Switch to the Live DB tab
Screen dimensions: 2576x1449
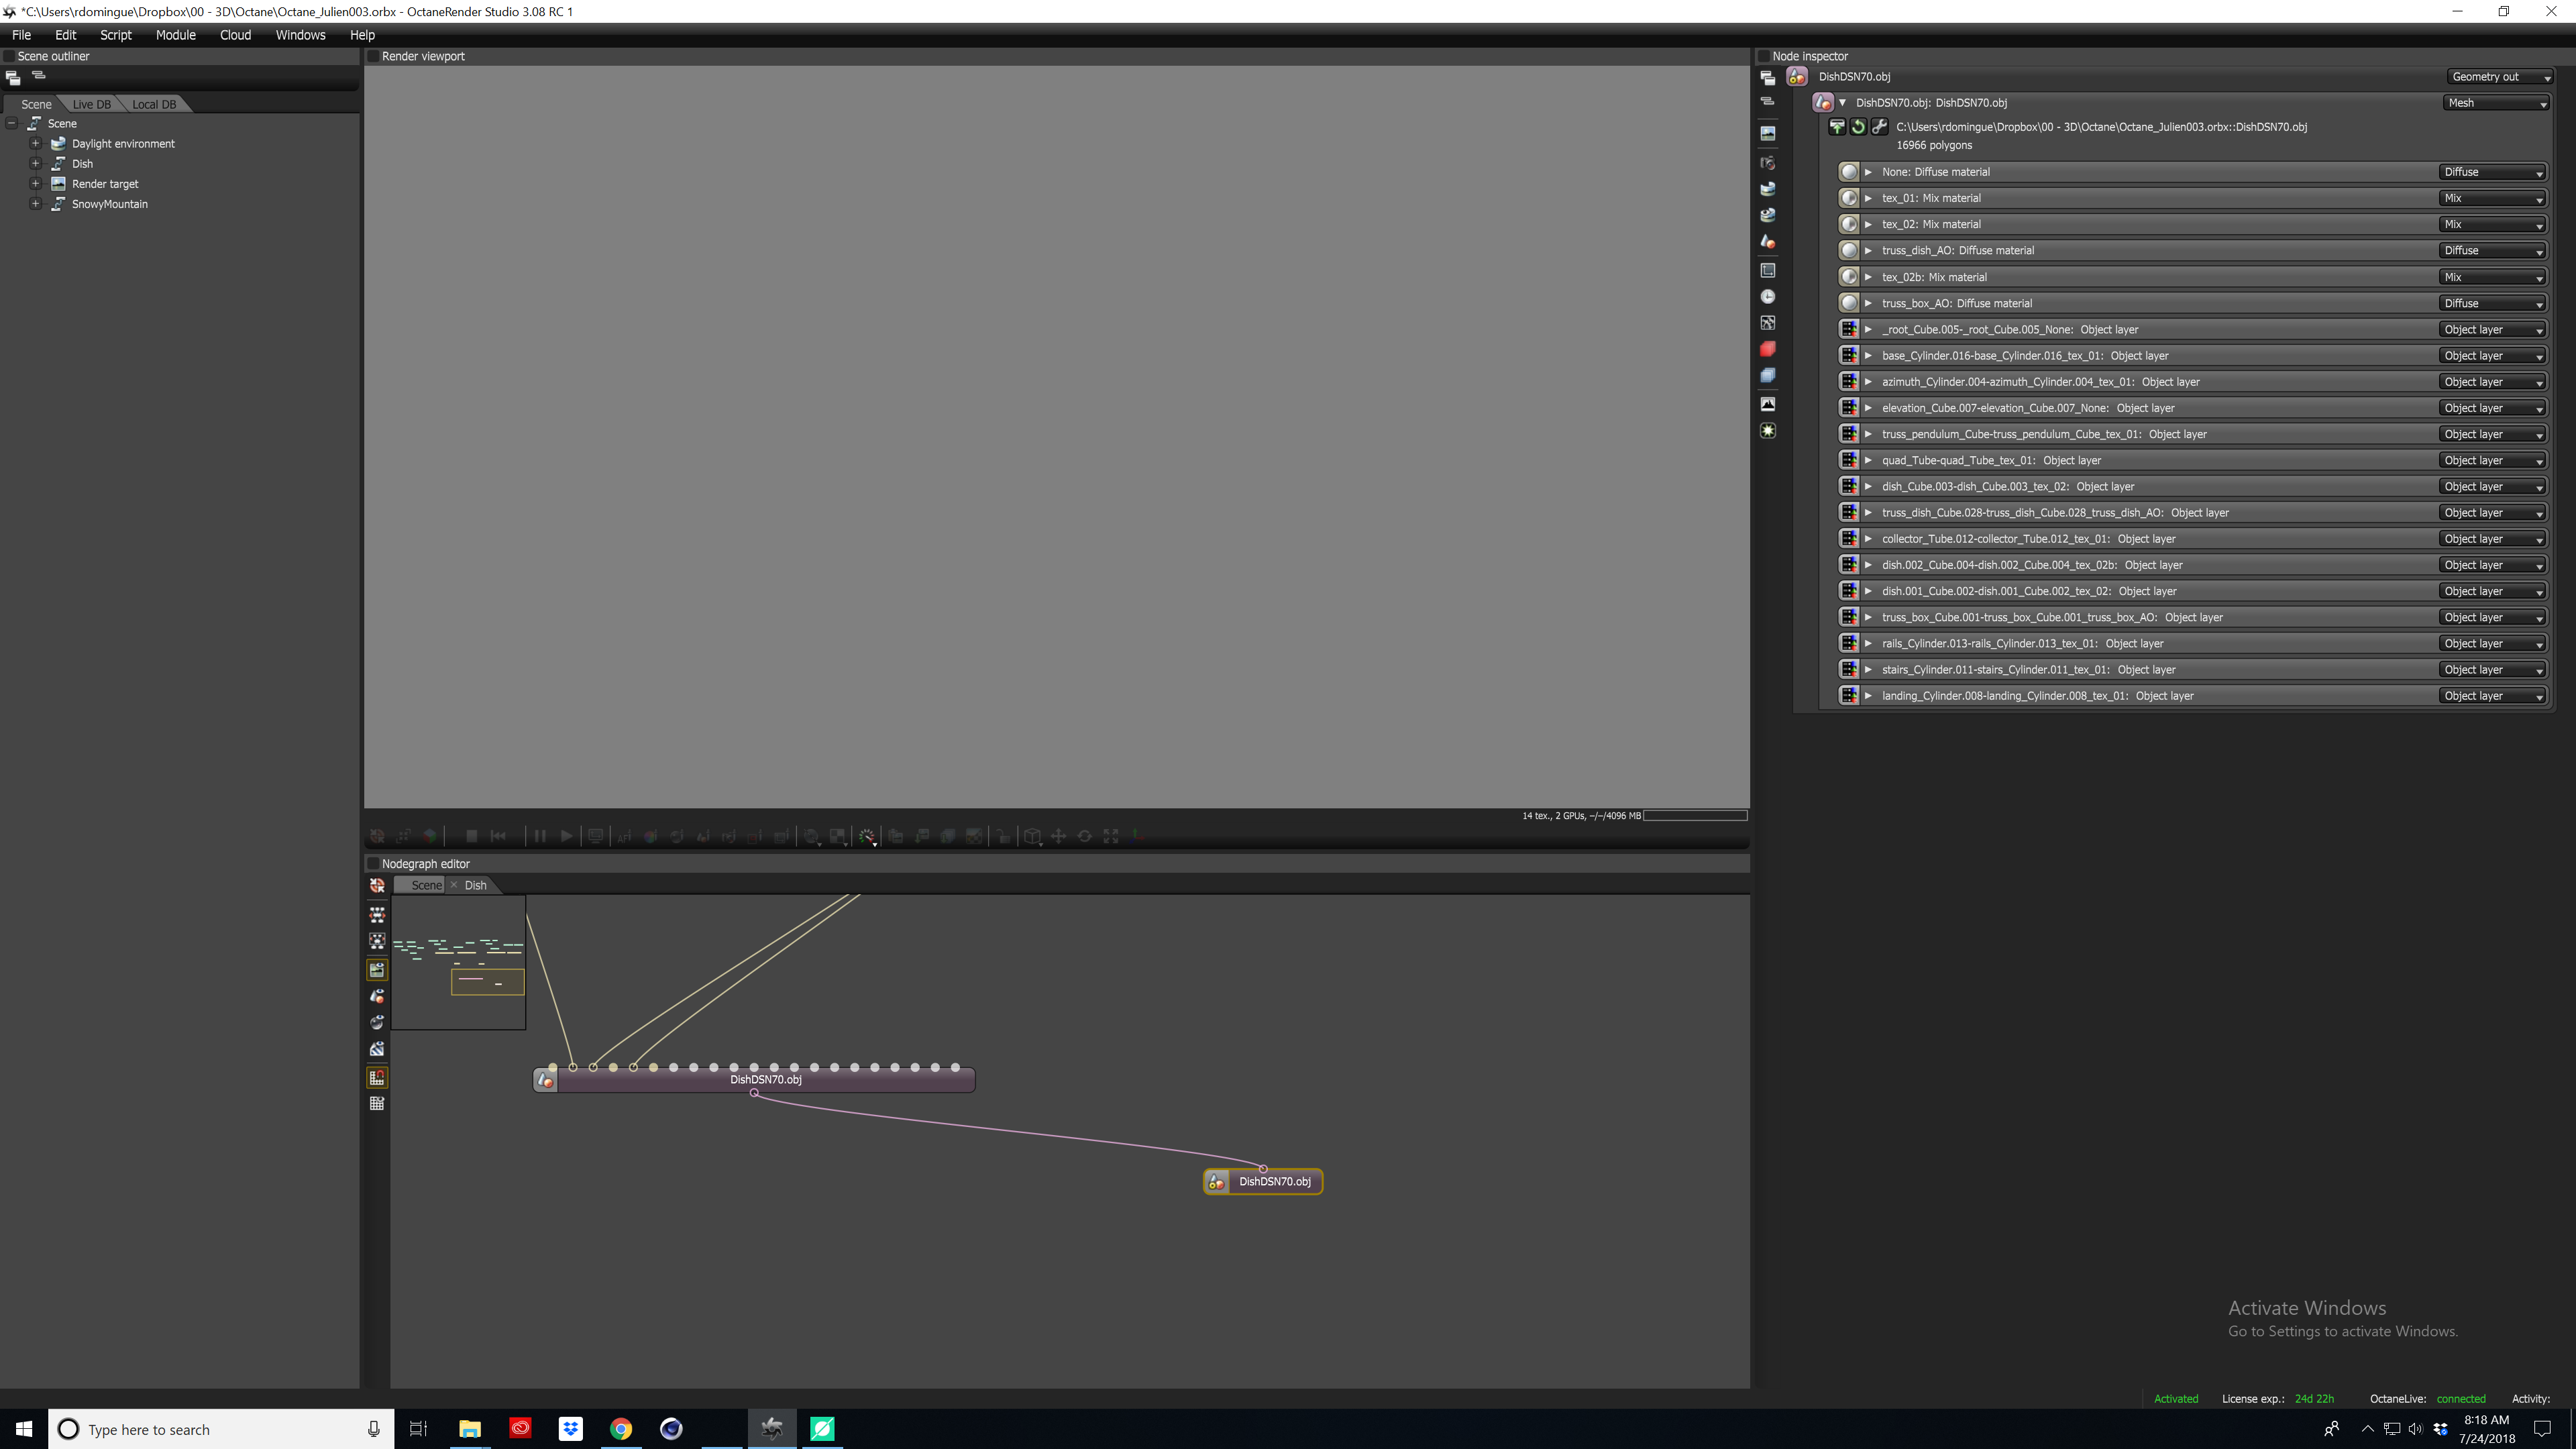[91, 104]
